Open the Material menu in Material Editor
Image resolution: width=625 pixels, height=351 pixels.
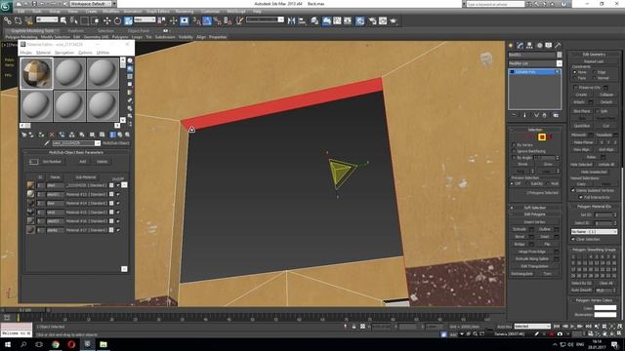[43, 53]
